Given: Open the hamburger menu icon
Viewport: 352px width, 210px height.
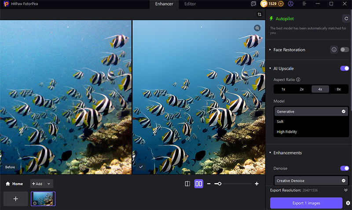Looking at the screenshot, I should coord(304,4).
